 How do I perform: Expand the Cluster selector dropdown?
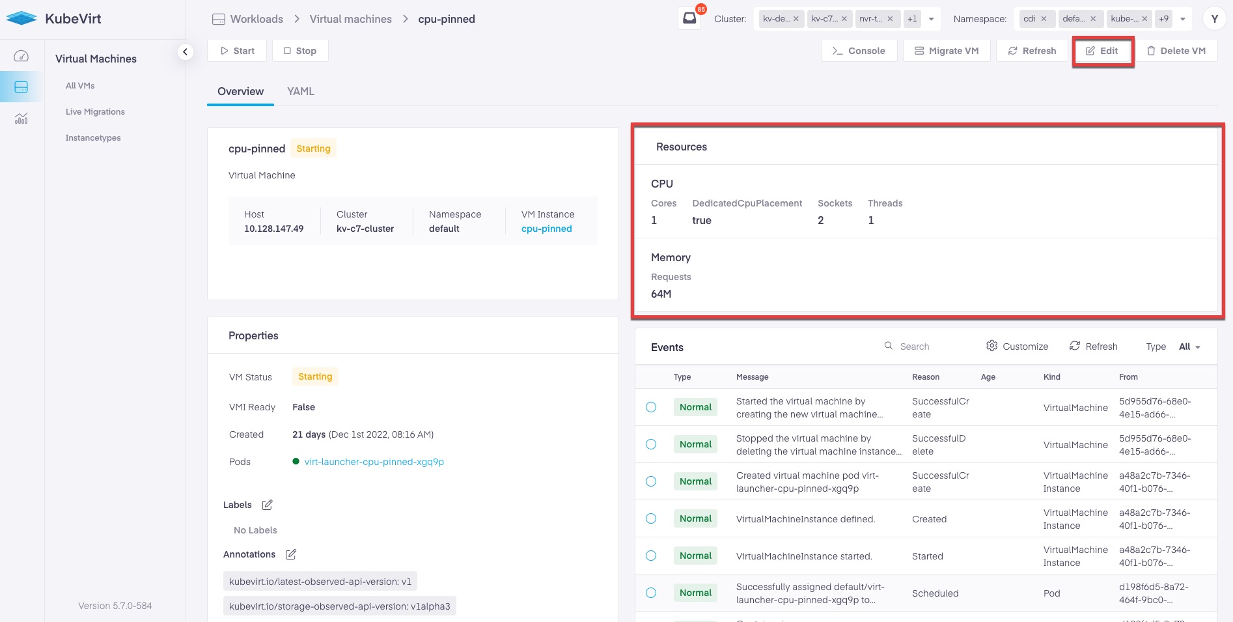click(x=932, y=19)
